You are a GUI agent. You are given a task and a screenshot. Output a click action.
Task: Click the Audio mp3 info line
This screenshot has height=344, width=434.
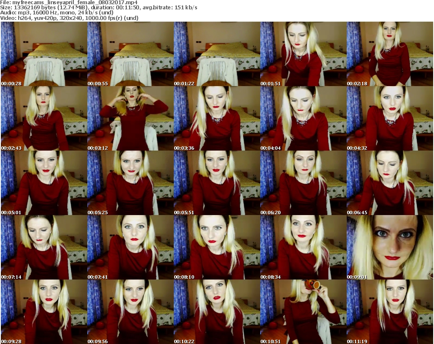pos(57,13)
